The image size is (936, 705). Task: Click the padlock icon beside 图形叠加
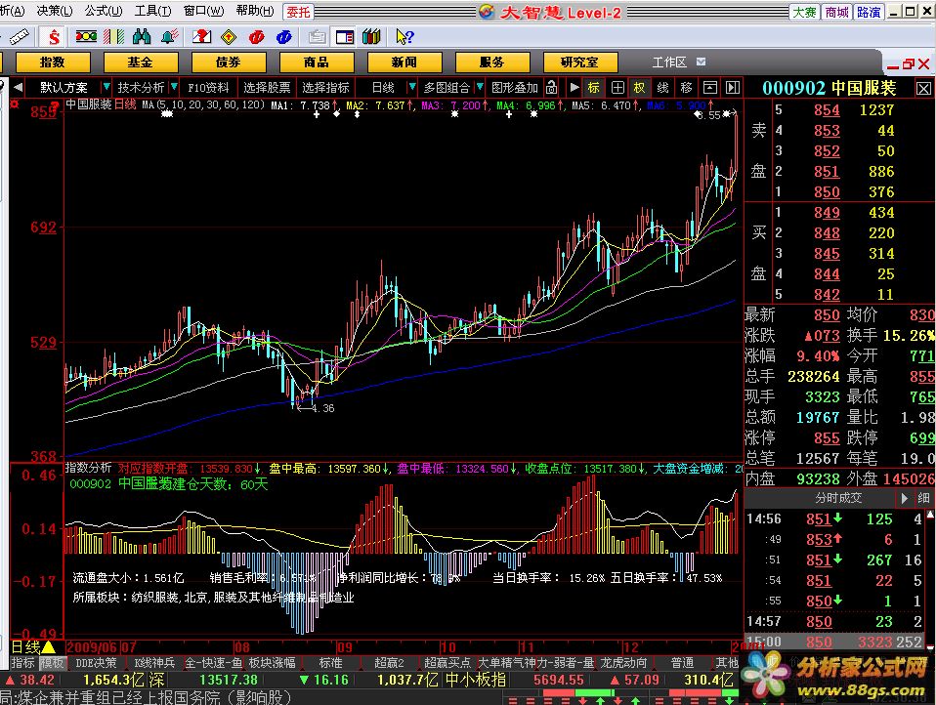pyautogui.click(x=552, y=88)
